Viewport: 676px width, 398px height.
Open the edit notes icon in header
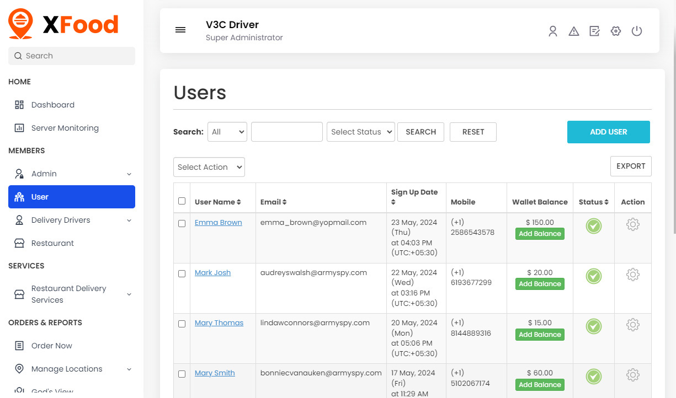click(x=594, y=31)
